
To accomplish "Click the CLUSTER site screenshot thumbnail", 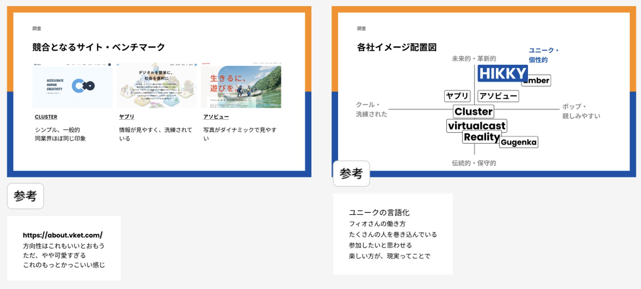I will [x=72, y=85].
